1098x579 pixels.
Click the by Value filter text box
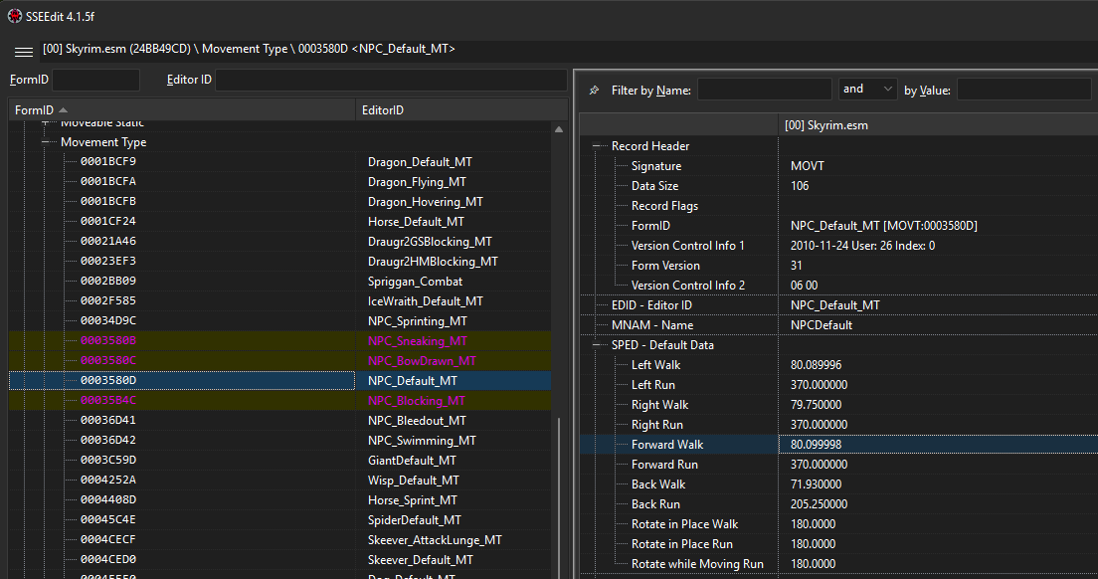pyautogui.click(x=1023, y=90)
